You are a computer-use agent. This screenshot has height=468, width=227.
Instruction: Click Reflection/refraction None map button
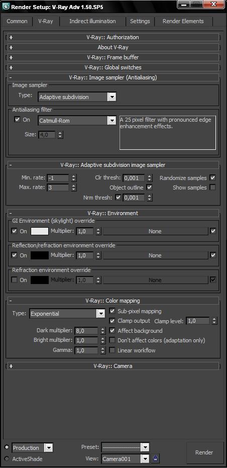tap(155, 255)
